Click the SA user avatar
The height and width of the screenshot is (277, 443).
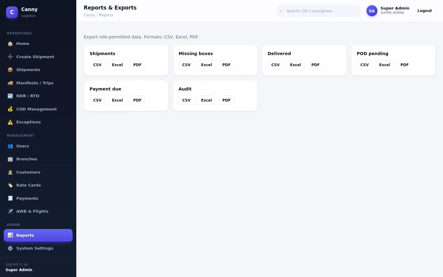(x=372, y=11)
